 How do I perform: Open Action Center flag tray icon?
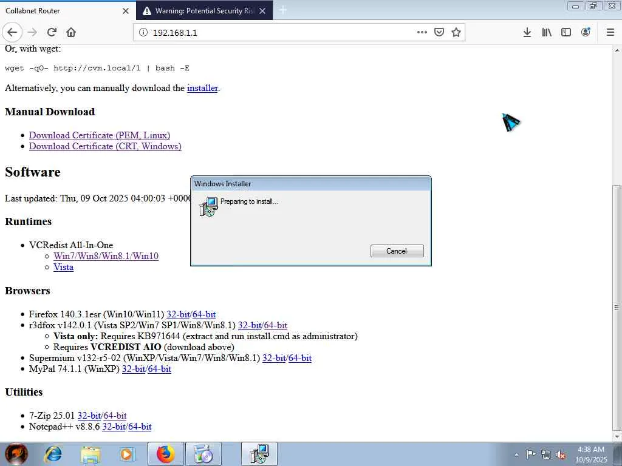tap(531, 454)
